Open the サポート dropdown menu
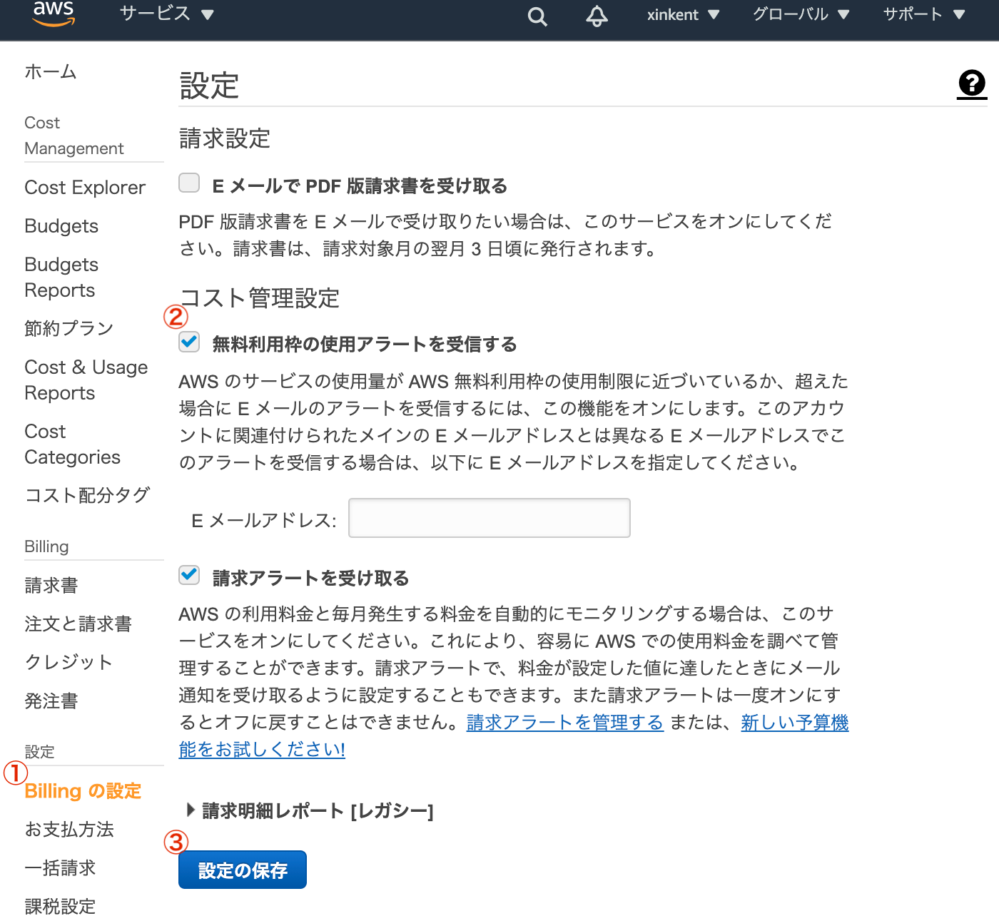999x916 pixels. coord(924,14)
